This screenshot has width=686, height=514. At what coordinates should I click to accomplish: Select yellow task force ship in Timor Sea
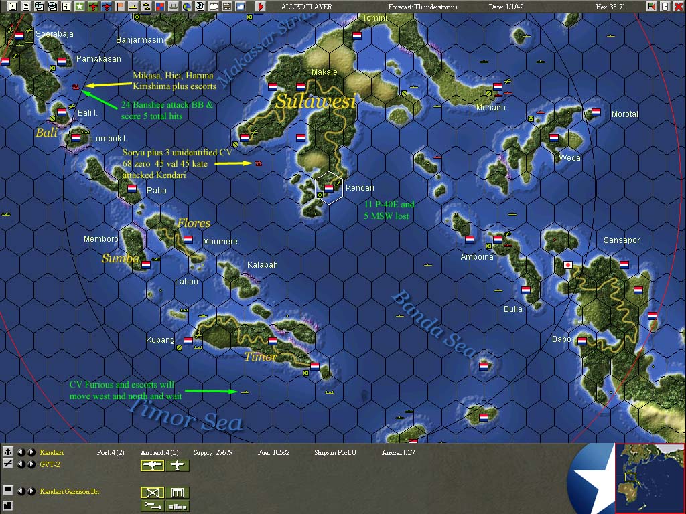(x=245, y=392)
